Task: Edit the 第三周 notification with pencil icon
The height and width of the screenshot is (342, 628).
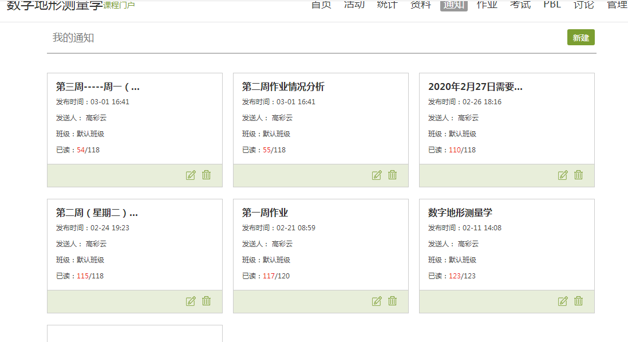Action: (x=191, y=175)
